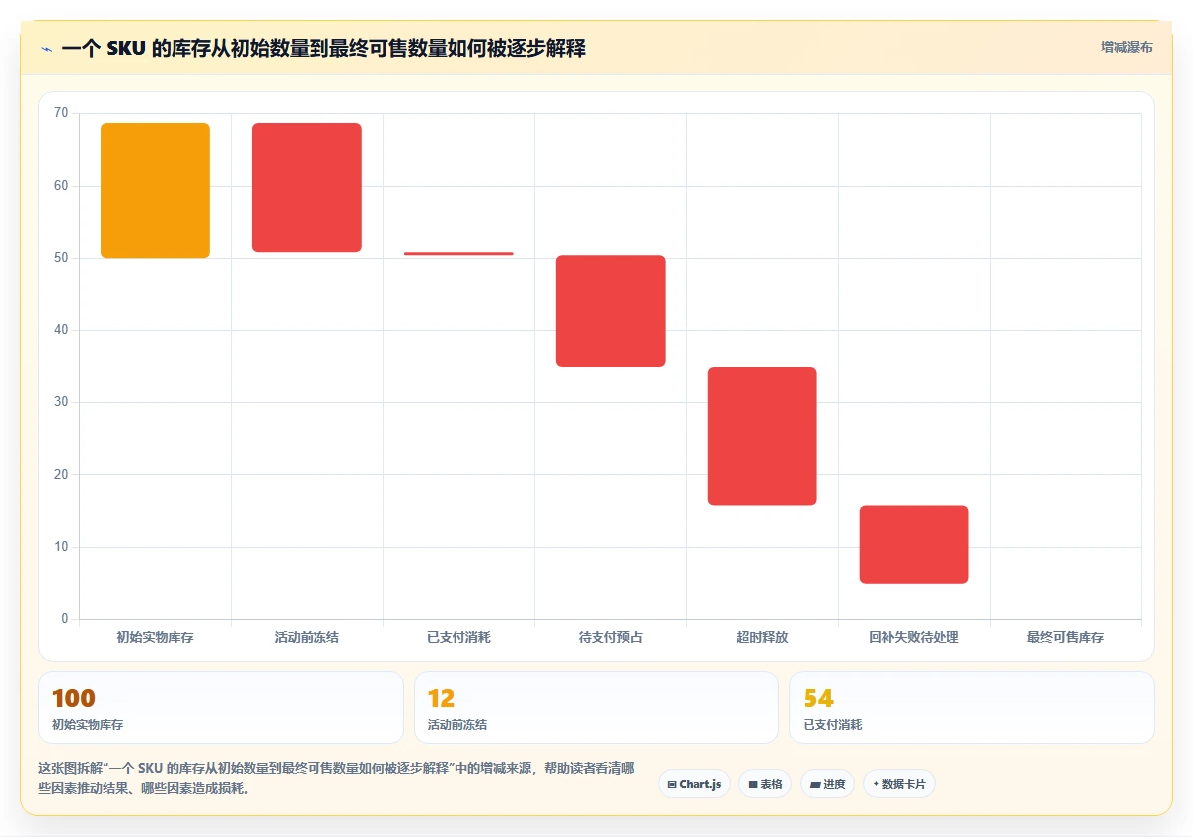1193x837 pixels.
Task: Click the 回补失败待处理 x-axis label
Action: click(x=914, y=637)
